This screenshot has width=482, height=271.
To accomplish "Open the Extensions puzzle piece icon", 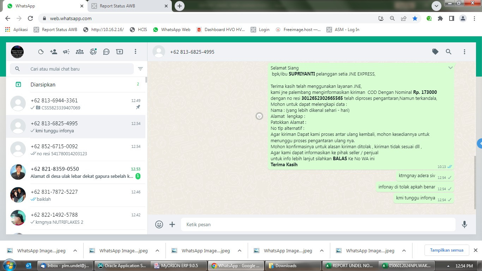I will (x=440, y=18).
